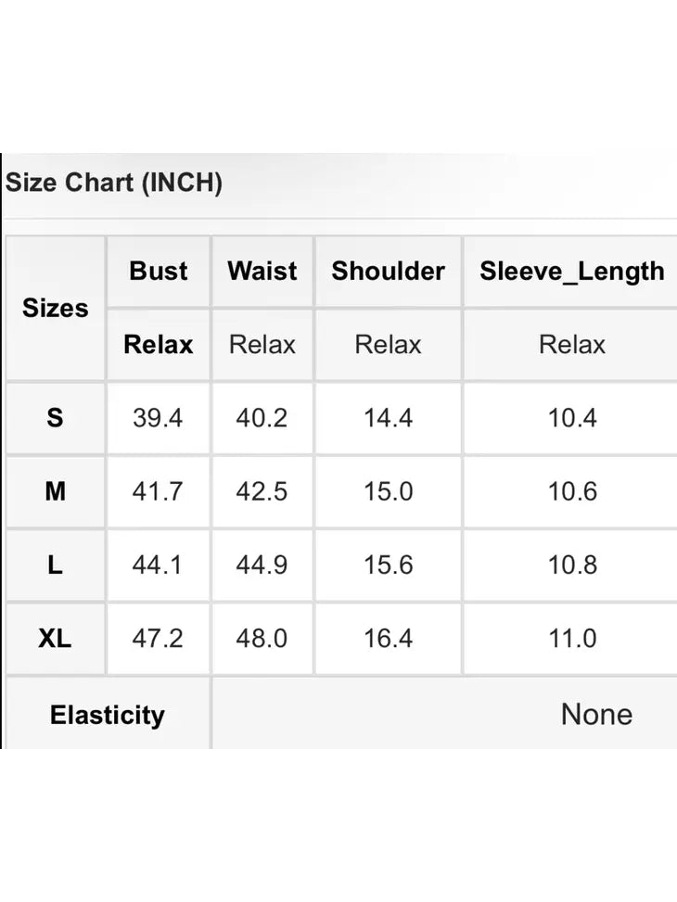This screenshot has width=677, height=902.
Task: Click the 15.6 shoulder value for L
Action: coord(388,565)
